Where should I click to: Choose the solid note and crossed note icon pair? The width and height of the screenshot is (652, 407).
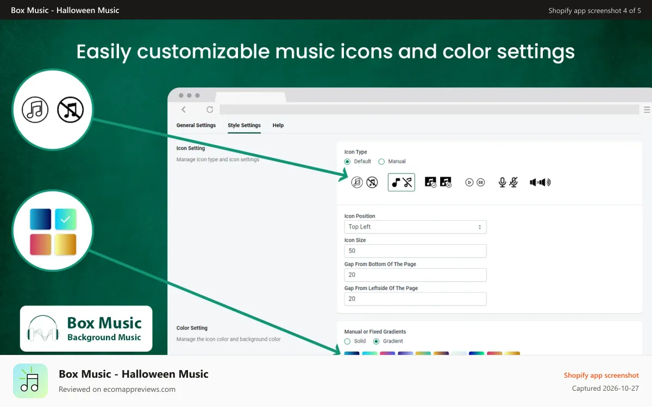pos(402,182)
